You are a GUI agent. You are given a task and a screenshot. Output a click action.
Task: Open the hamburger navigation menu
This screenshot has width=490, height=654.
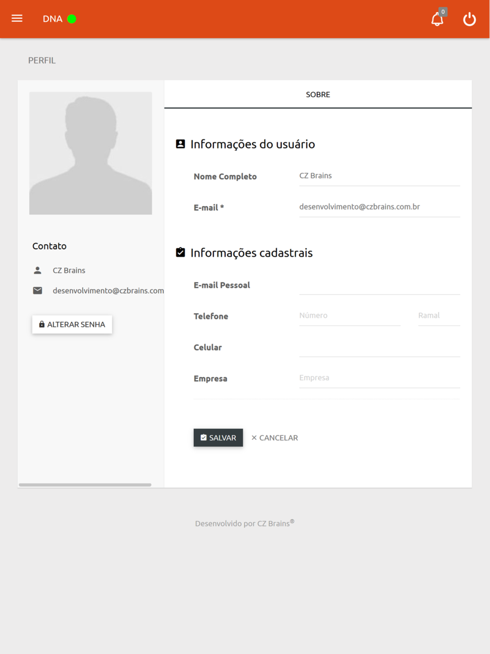tap(17, 18)
